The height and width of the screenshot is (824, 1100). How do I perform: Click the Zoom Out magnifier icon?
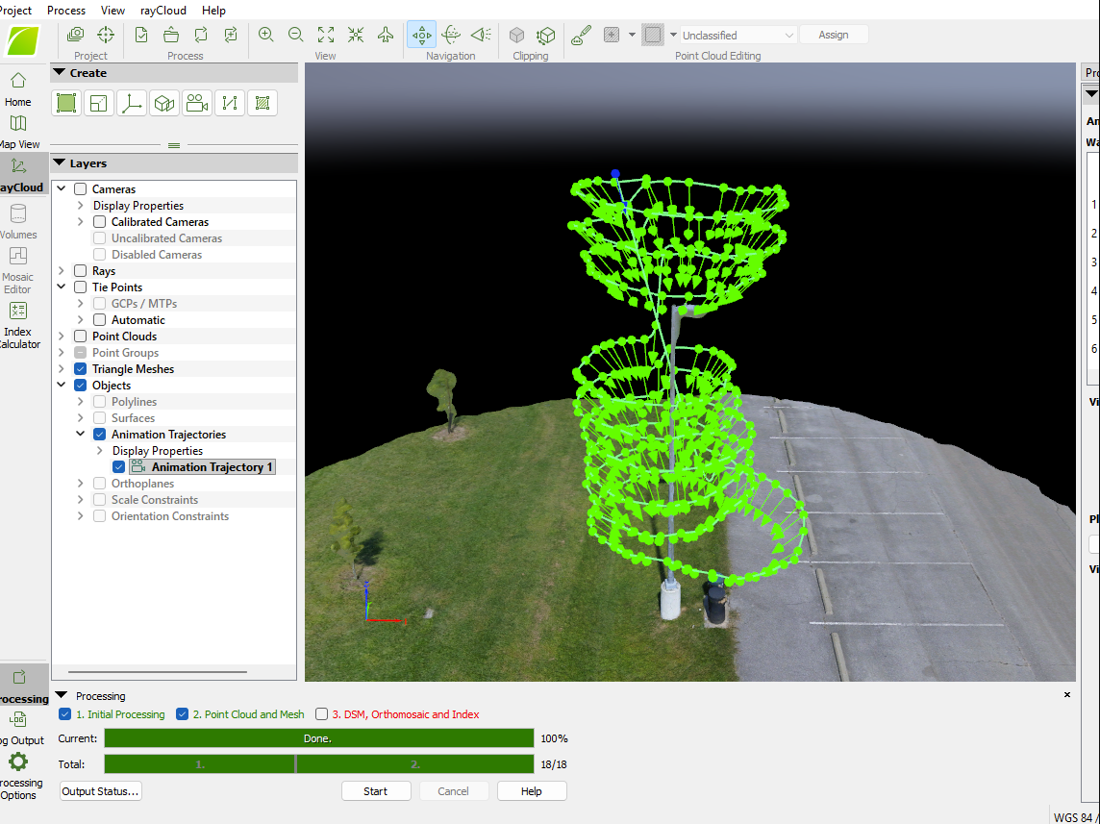click(296, 35)
